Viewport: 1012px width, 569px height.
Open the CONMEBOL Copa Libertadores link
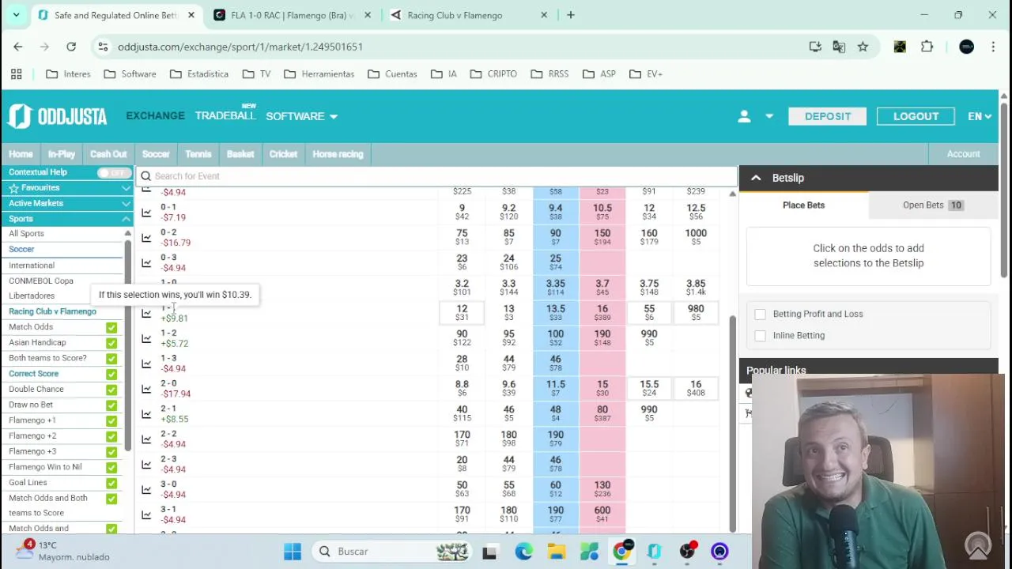coord(41,288)
